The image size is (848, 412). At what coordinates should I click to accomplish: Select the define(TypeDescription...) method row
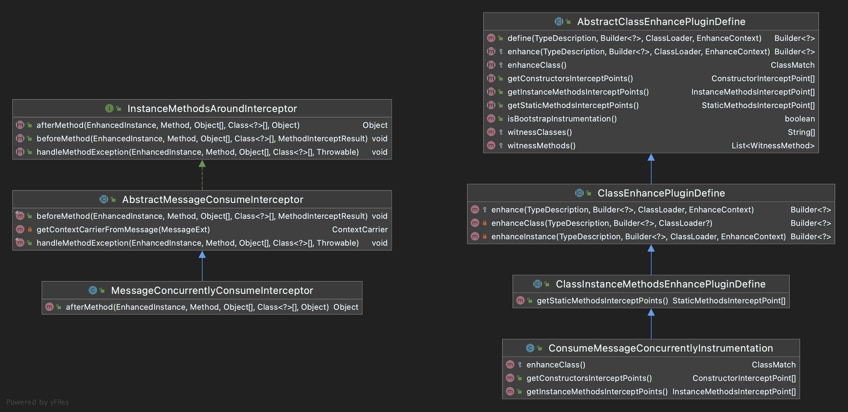(634, 38)
